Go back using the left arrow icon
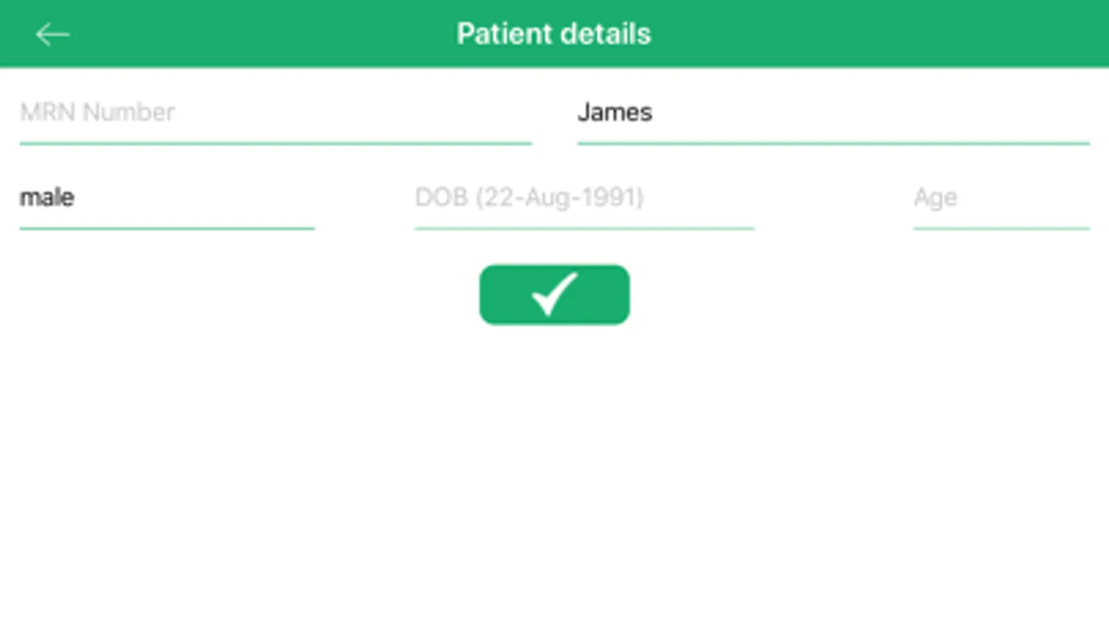 [52, 34]
